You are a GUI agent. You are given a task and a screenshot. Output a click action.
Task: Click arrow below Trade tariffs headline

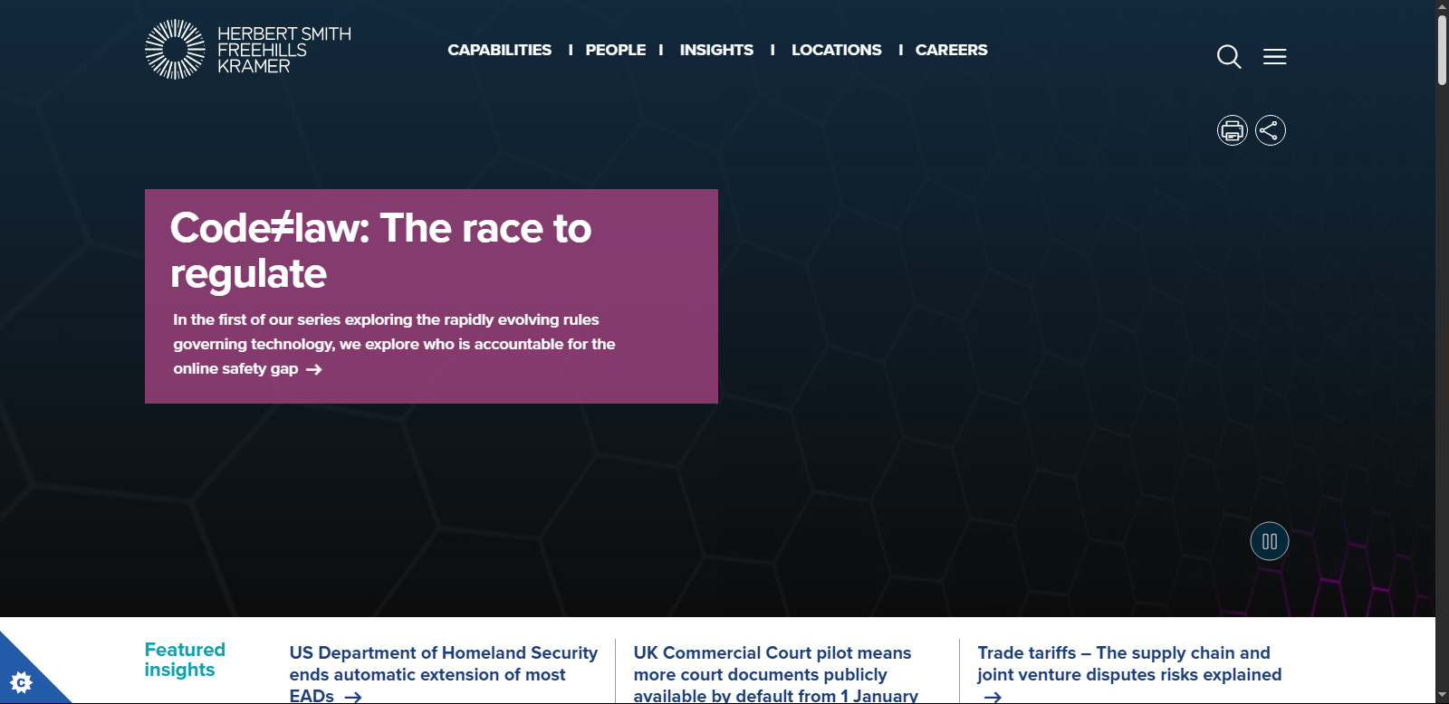(993, 696)
